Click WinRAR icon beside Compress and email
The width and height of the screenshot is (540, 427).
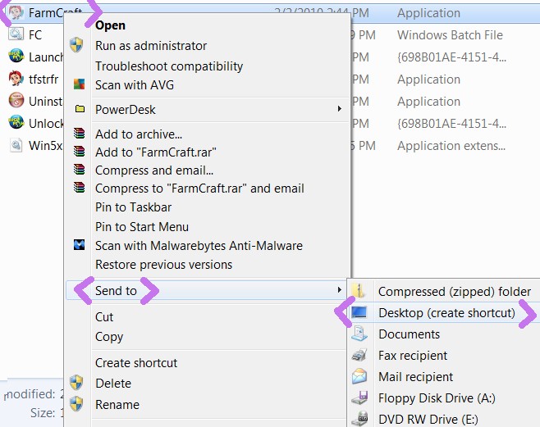(x=80, y=169)
